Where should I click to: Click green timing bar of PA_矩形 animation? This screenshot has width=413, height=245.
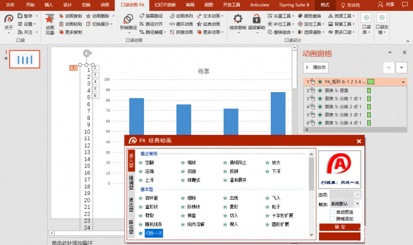[x=371, y=82]
